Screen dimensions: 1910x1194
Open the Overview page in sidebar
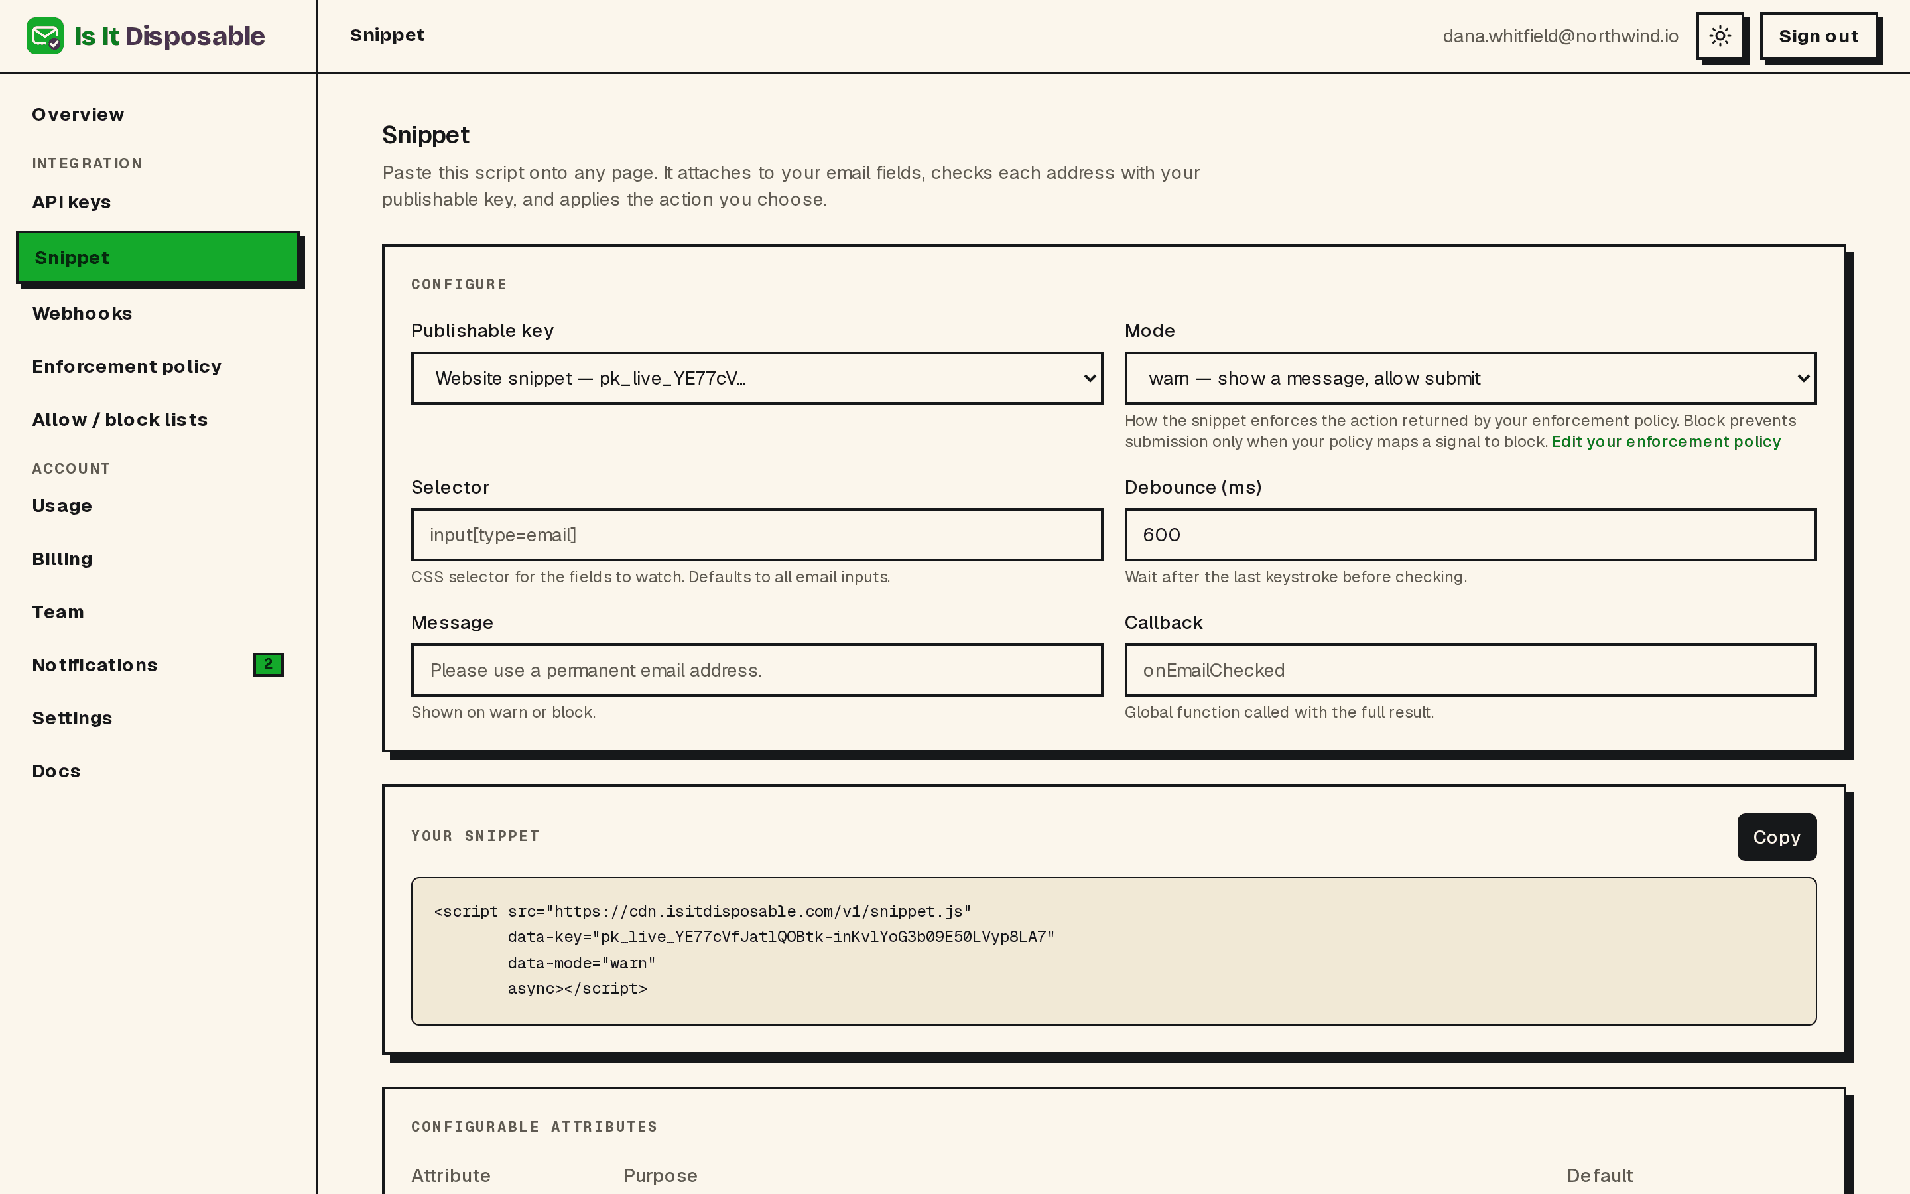78,115
